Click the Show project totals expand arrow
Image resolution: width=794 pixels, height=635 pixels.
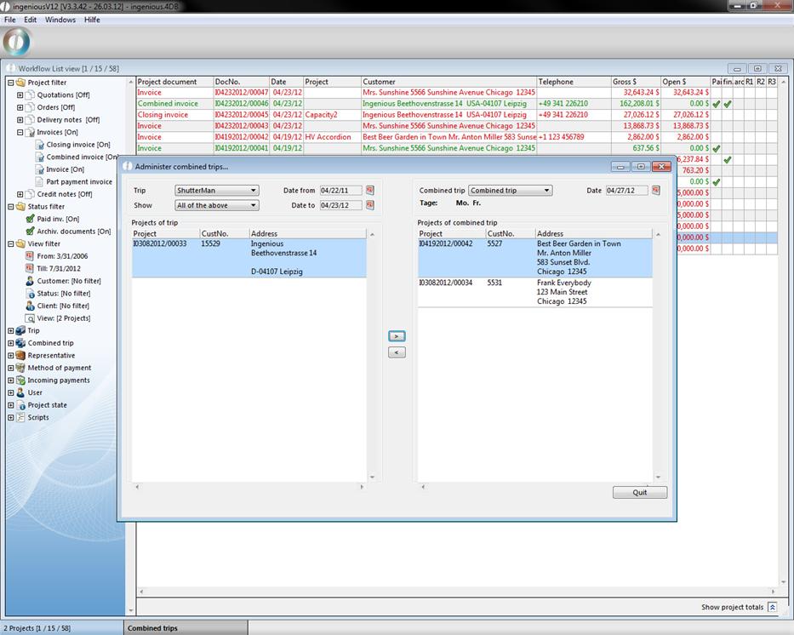pos(772,607)
